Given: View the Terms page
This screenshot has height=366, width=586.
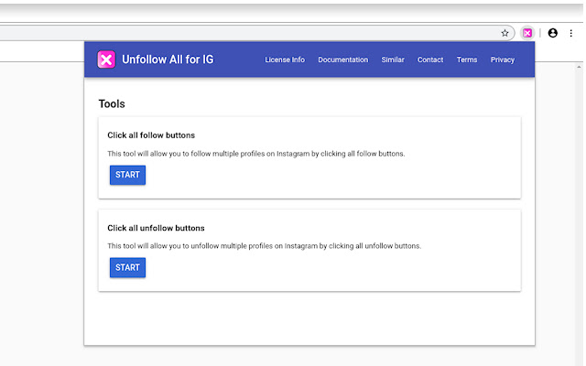Looking at the screenshot, I should (467, 59).
